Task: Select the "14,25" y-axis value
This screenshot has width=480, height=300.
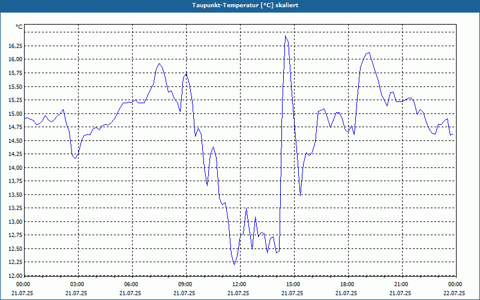Action: pos(15,154)
